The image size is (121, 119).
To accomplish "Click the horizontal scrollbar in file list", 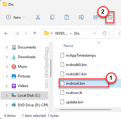I will point(85,110).
